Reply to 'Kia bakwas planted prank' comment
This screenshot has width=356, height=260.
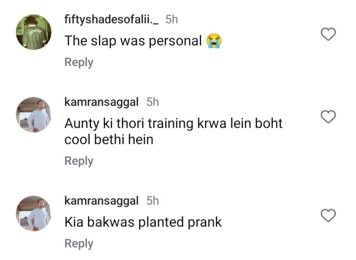[79, 244]
